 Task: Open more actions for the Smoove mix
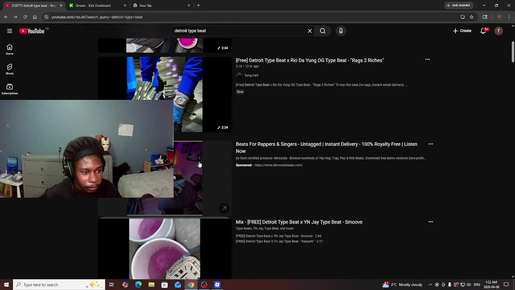(431, 222)
